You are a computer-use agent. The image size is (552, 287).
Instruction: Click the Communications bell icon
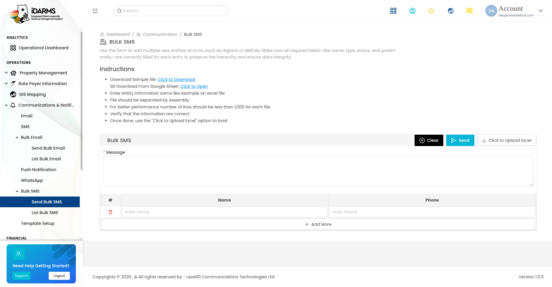13,105
